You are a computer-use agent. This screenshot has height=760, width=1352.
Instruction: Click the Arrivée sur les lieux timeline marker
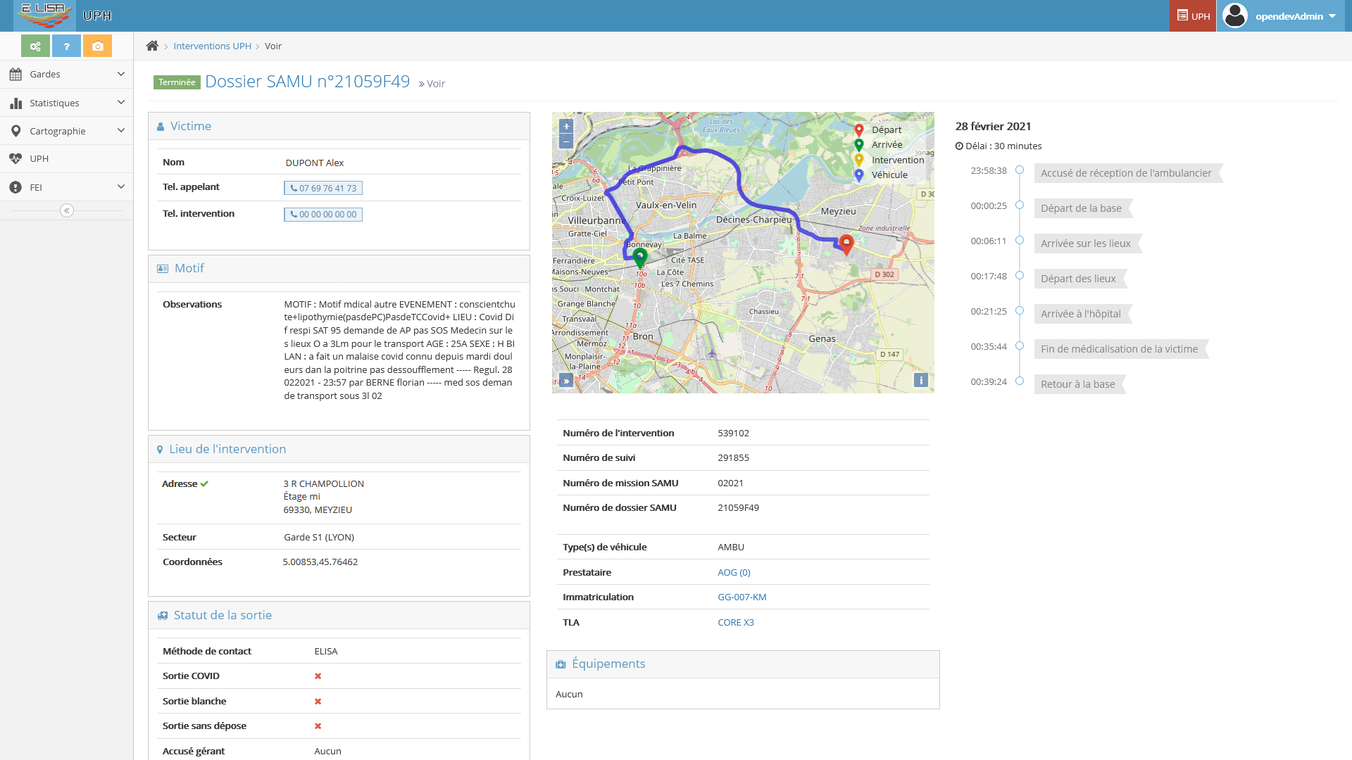point(1019,241)
